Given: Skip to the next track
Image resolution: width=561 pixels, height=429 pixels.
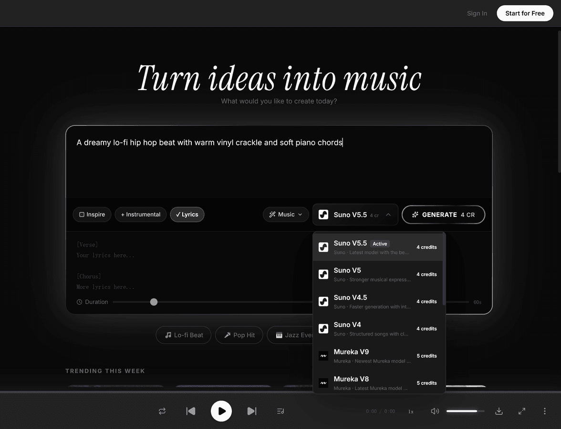Looking at the screenshot, I should [x=252, y=411].
